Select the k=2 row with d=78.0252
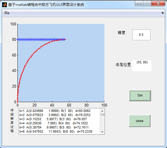 coord(59,115)
